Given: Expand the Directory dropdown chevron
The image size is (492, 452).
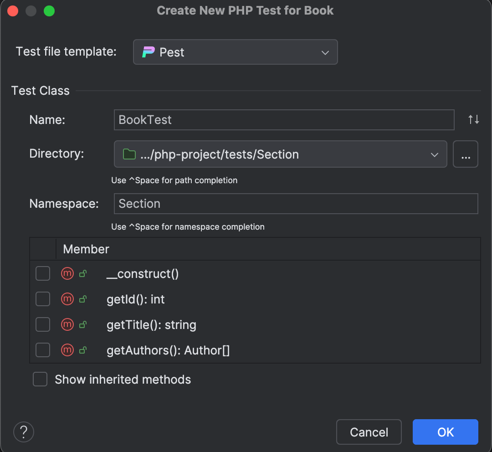Looking at the screenshot, I should 434,154.
